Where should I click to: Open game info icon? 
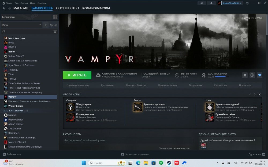click(252, 75)
